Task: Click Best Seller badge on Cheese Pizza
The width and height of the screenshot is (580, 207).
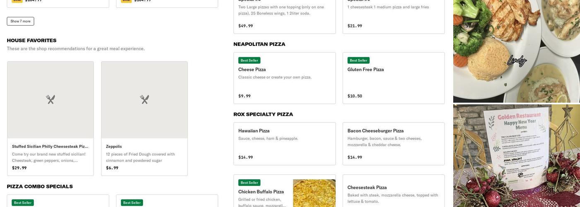Action: [249, 60]
